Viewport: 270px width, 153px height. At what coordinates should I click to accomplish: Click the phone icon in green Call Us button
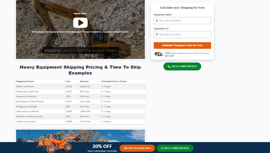(x=169, y=66)
